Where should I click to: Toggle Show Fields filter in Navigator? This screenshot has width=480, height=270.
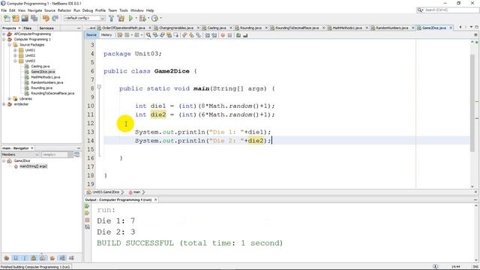(15, 258)
